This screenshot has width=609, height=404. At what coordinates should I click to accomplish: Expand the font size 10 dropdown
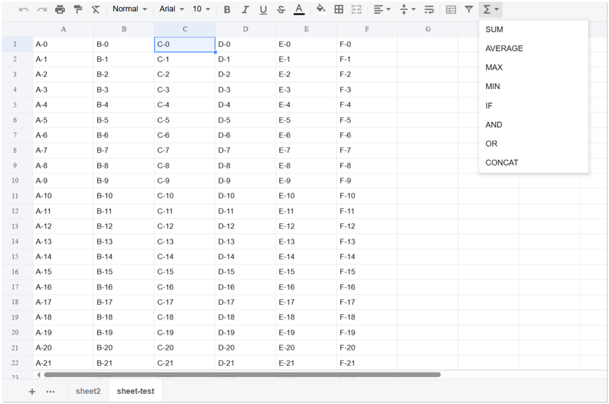pyautogui.click(x=201, y=9)
